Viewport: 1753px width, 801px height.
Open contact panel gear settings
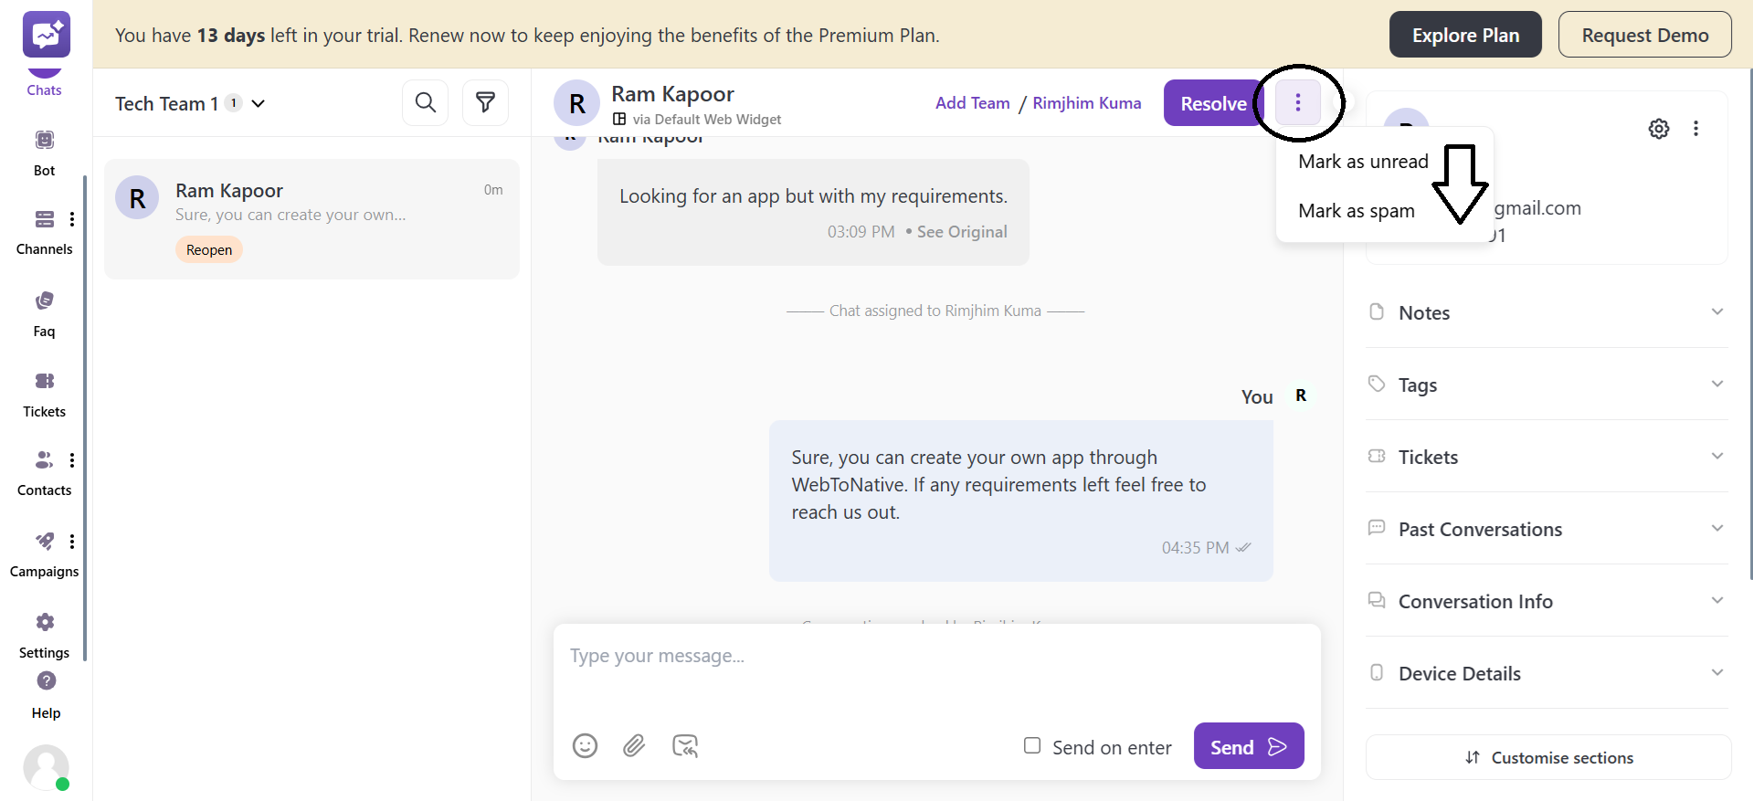pyautogui.click(x=1659, y=129)
